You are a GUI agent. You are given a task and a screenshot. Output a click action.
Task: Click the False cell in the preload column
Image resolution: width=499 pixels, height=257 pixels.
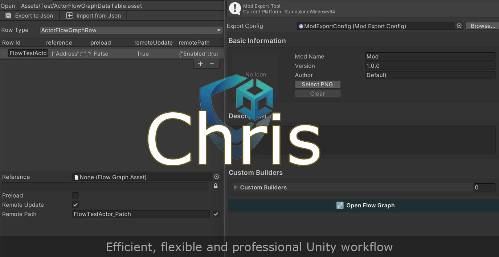point(101,54)
